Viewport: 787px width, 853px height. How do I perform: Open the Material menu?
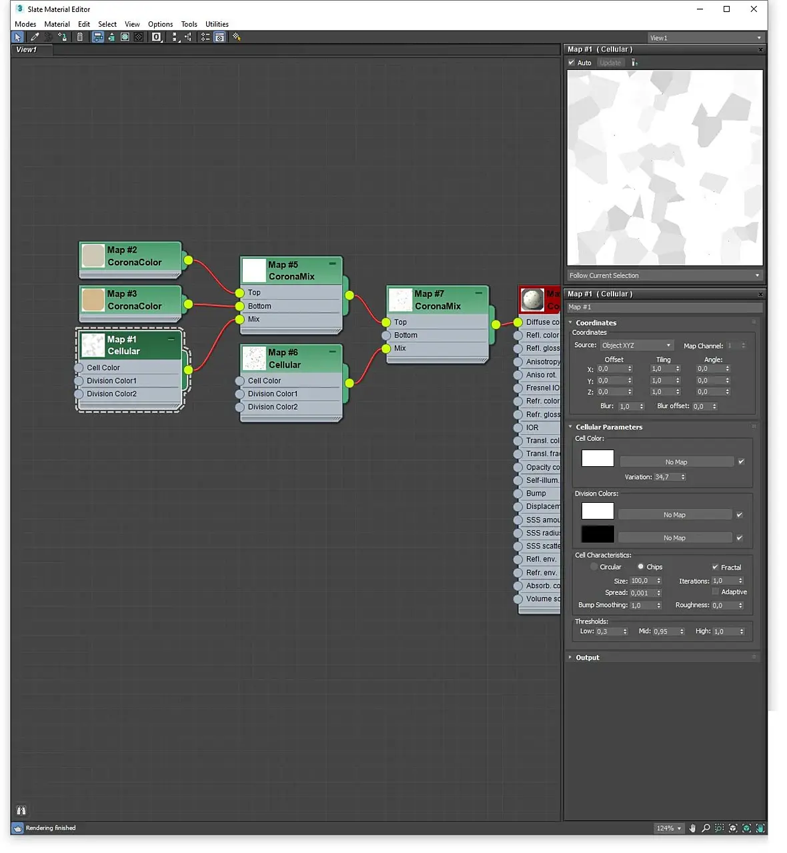pyautogui.click(x=57, y=24)
